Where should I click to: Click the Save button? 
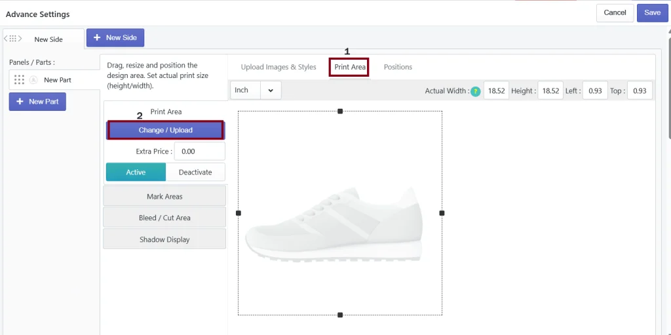652,13
